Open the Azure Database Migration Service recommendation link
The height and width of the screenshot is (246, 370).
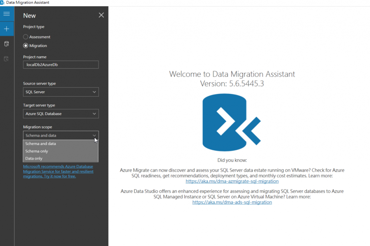58,171
